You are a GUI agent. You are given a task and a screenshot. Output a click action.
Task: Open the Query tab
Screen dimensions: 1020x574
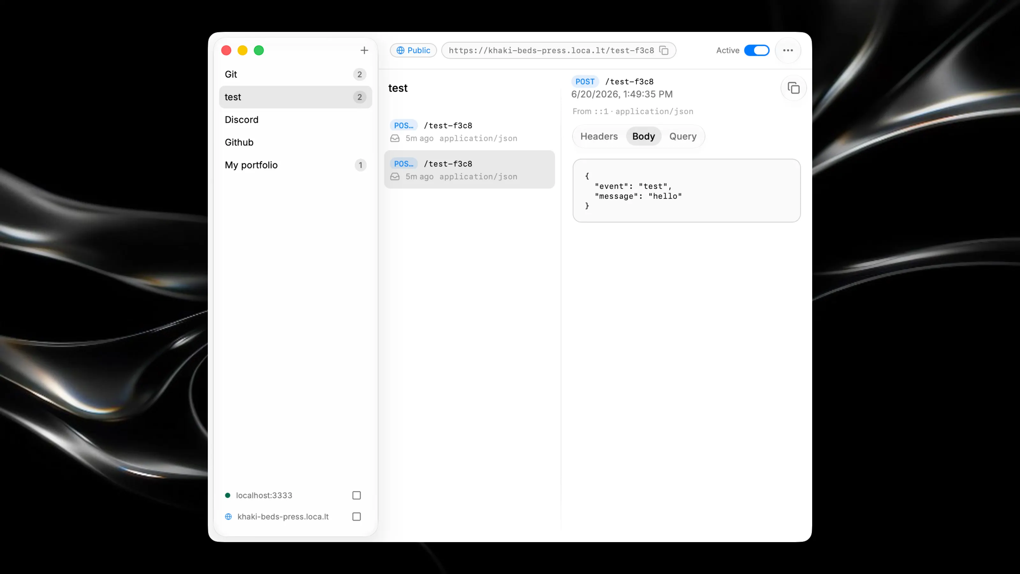683,136
